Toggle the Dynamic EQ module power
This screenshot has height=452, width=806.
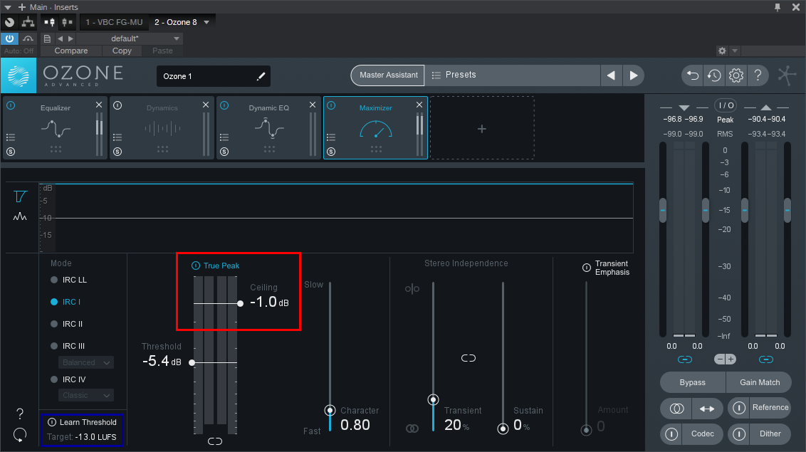[224, 105]
